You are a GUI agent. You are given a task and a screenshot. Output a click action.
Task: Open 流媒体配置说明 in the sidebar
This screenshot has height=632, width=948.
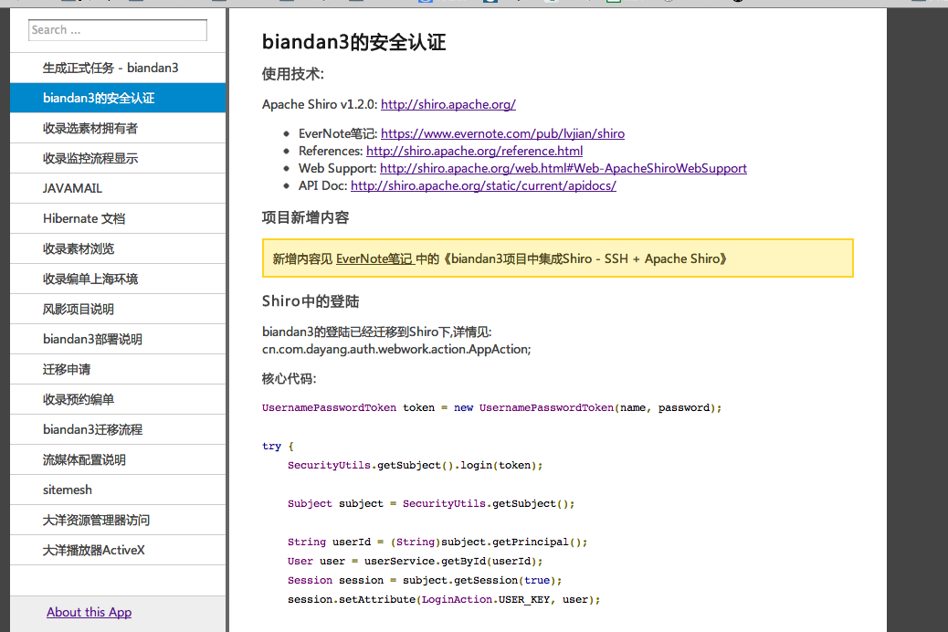(84, 459)
